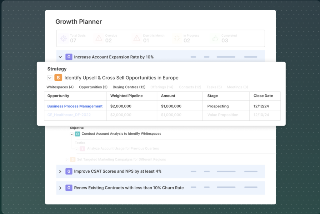320x214 pixels.
Task: Collapse the Identify Upsell & Cross Sell strategy
Action: pos(50,78)
